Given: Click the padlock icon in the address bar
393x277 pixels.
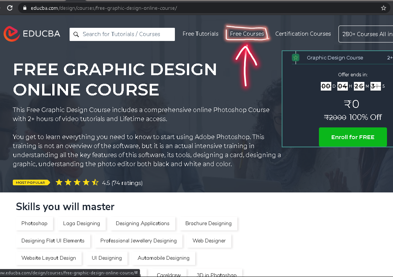Looking at the screenshot, I should [x=24, y=8].
